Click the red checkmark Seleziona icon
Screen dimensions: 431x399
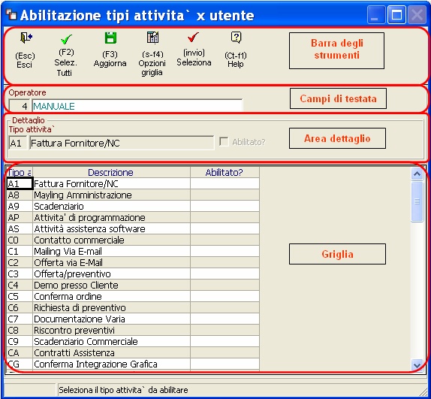(x=193, y=37)
